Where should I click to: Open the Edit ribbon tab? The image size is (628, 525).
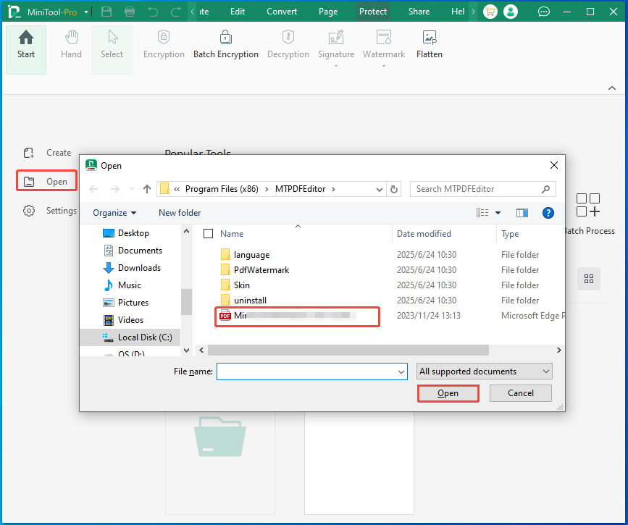[x=238, y=12]
